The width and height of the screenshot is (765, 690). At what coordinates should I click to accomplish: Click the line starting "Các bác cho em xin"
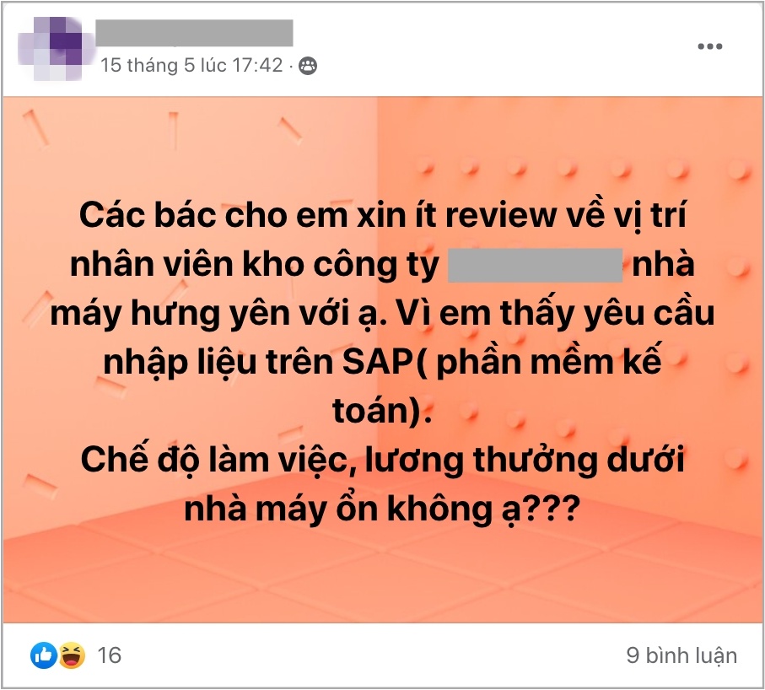tap(383, 215)
